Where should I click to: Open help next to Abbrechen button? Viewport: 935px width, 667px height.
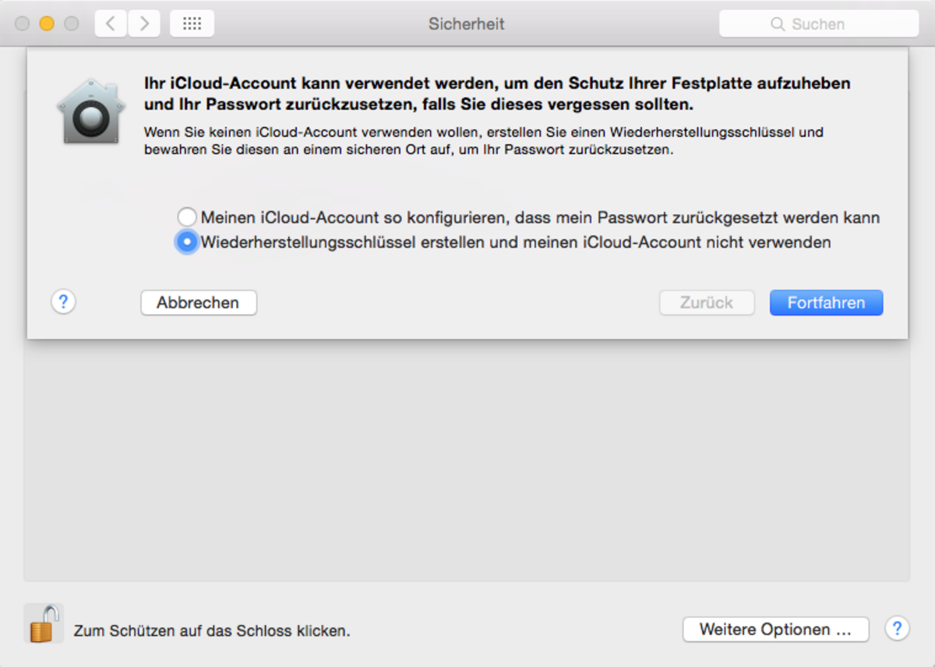click(x=63, y=302)
